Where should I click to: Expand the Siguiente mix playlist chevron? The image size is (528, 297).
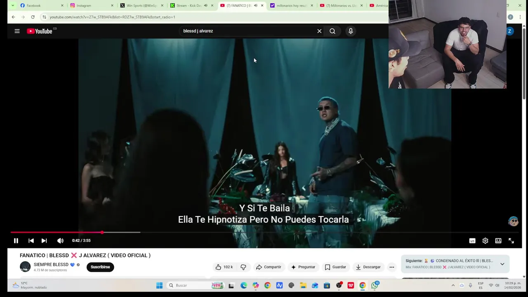click(x=502, y=264)
